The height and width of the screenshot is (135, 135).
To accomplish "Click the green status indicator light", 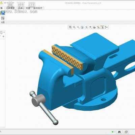I will [x=112, y=132].
